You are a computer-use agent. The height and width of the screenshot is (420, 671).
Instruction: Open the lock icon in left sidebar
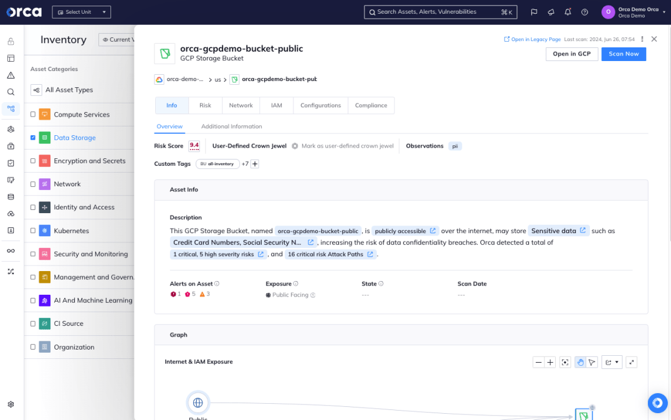11,42
